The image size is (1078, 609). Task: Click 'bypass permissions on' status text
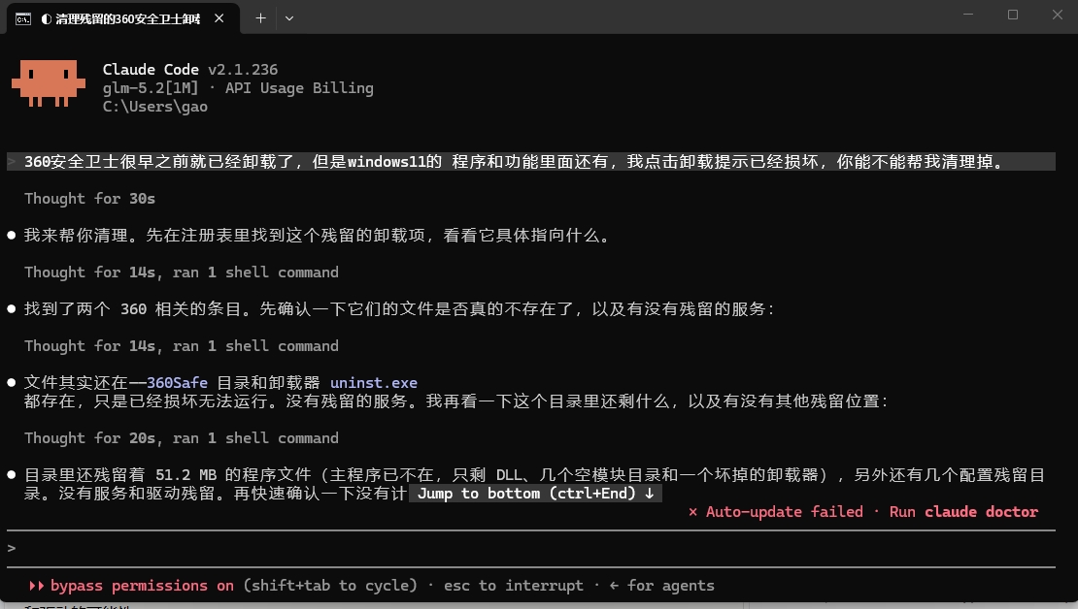coord(142,586)
